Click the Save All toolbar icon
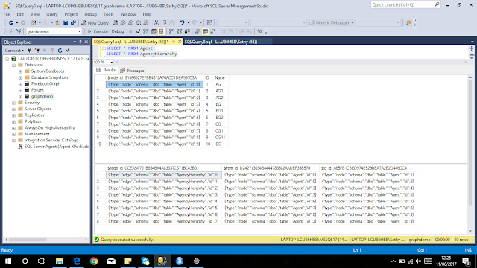The width and height of the screenshot is (477, 268). point(73,23)
